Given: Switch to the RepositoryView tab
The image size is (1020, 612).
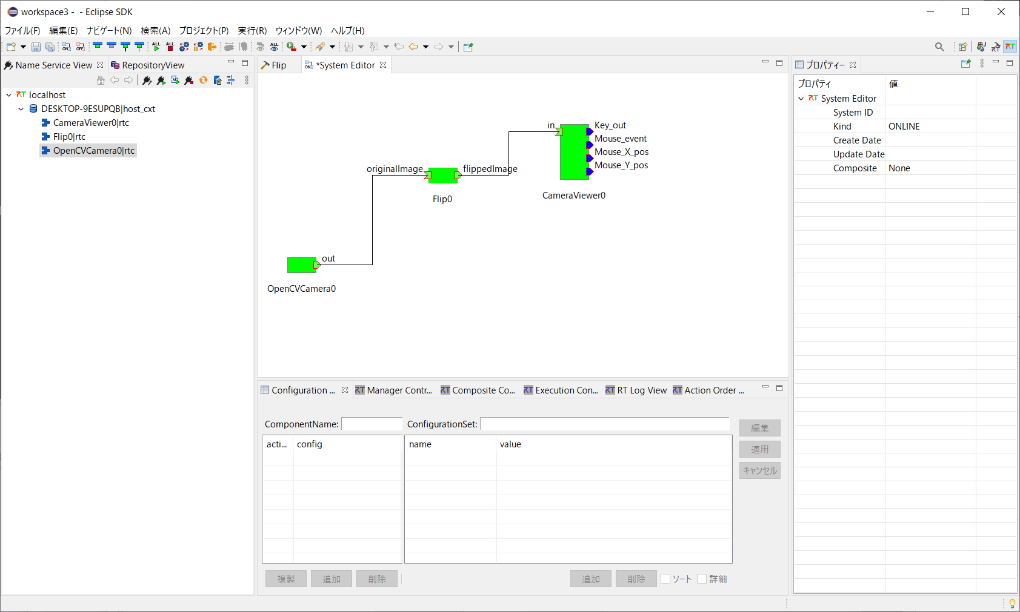Looking at the screenshot, I should tap(147, 65).
